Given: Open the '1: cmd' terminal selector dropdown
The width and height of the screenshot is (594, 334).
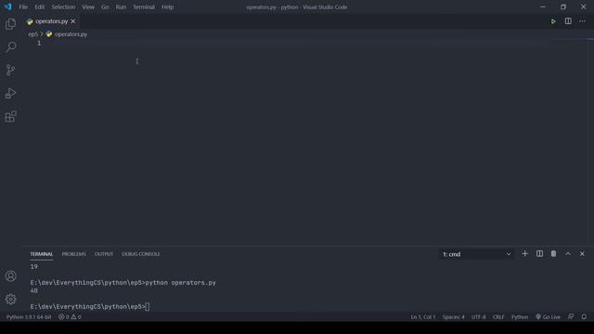Looking at the screenshot, I should coord(476,254).
